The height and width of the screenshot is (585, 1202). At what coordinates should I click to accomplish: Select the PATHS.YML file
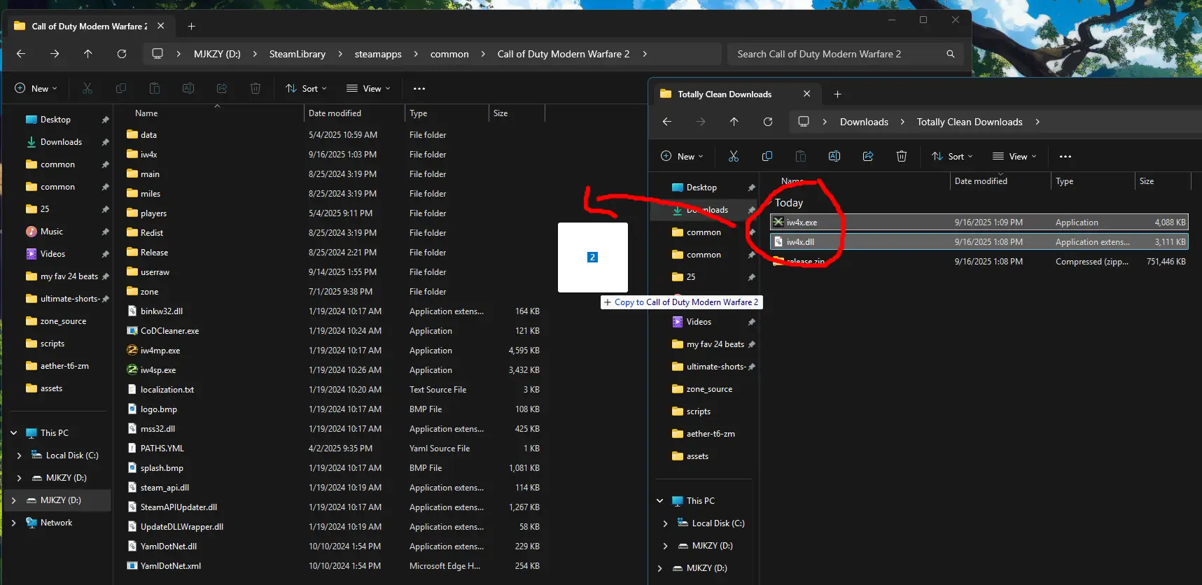(162, 449)
